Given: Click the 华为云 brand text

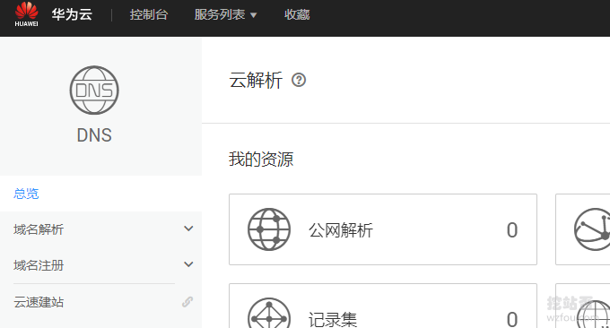Looking at the screenshot, I should tap(72, 14).
